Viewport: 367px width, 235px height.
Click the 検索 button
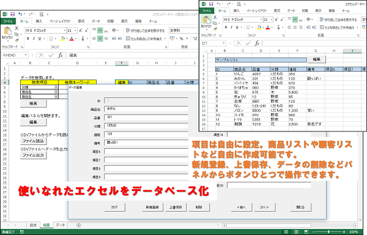(33, 103)
